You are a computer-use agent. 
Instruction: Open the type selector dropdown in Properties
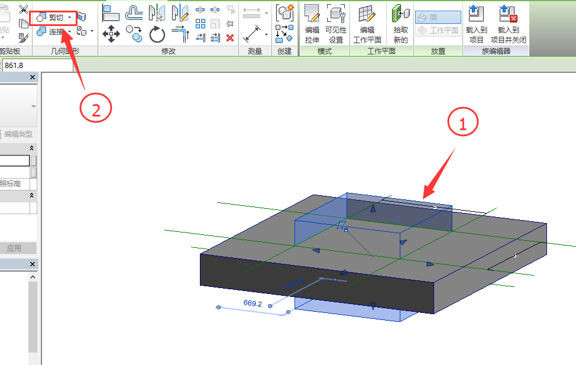(x=34, y=106)
